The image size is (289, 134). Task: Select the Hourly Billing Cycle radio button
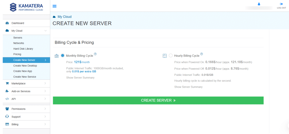click(171, 55)
